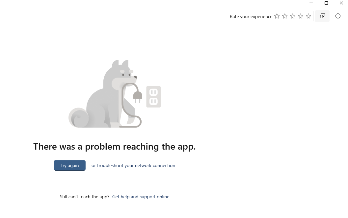
Task: Pick the fourth star rating
Action: click(301, 16)
